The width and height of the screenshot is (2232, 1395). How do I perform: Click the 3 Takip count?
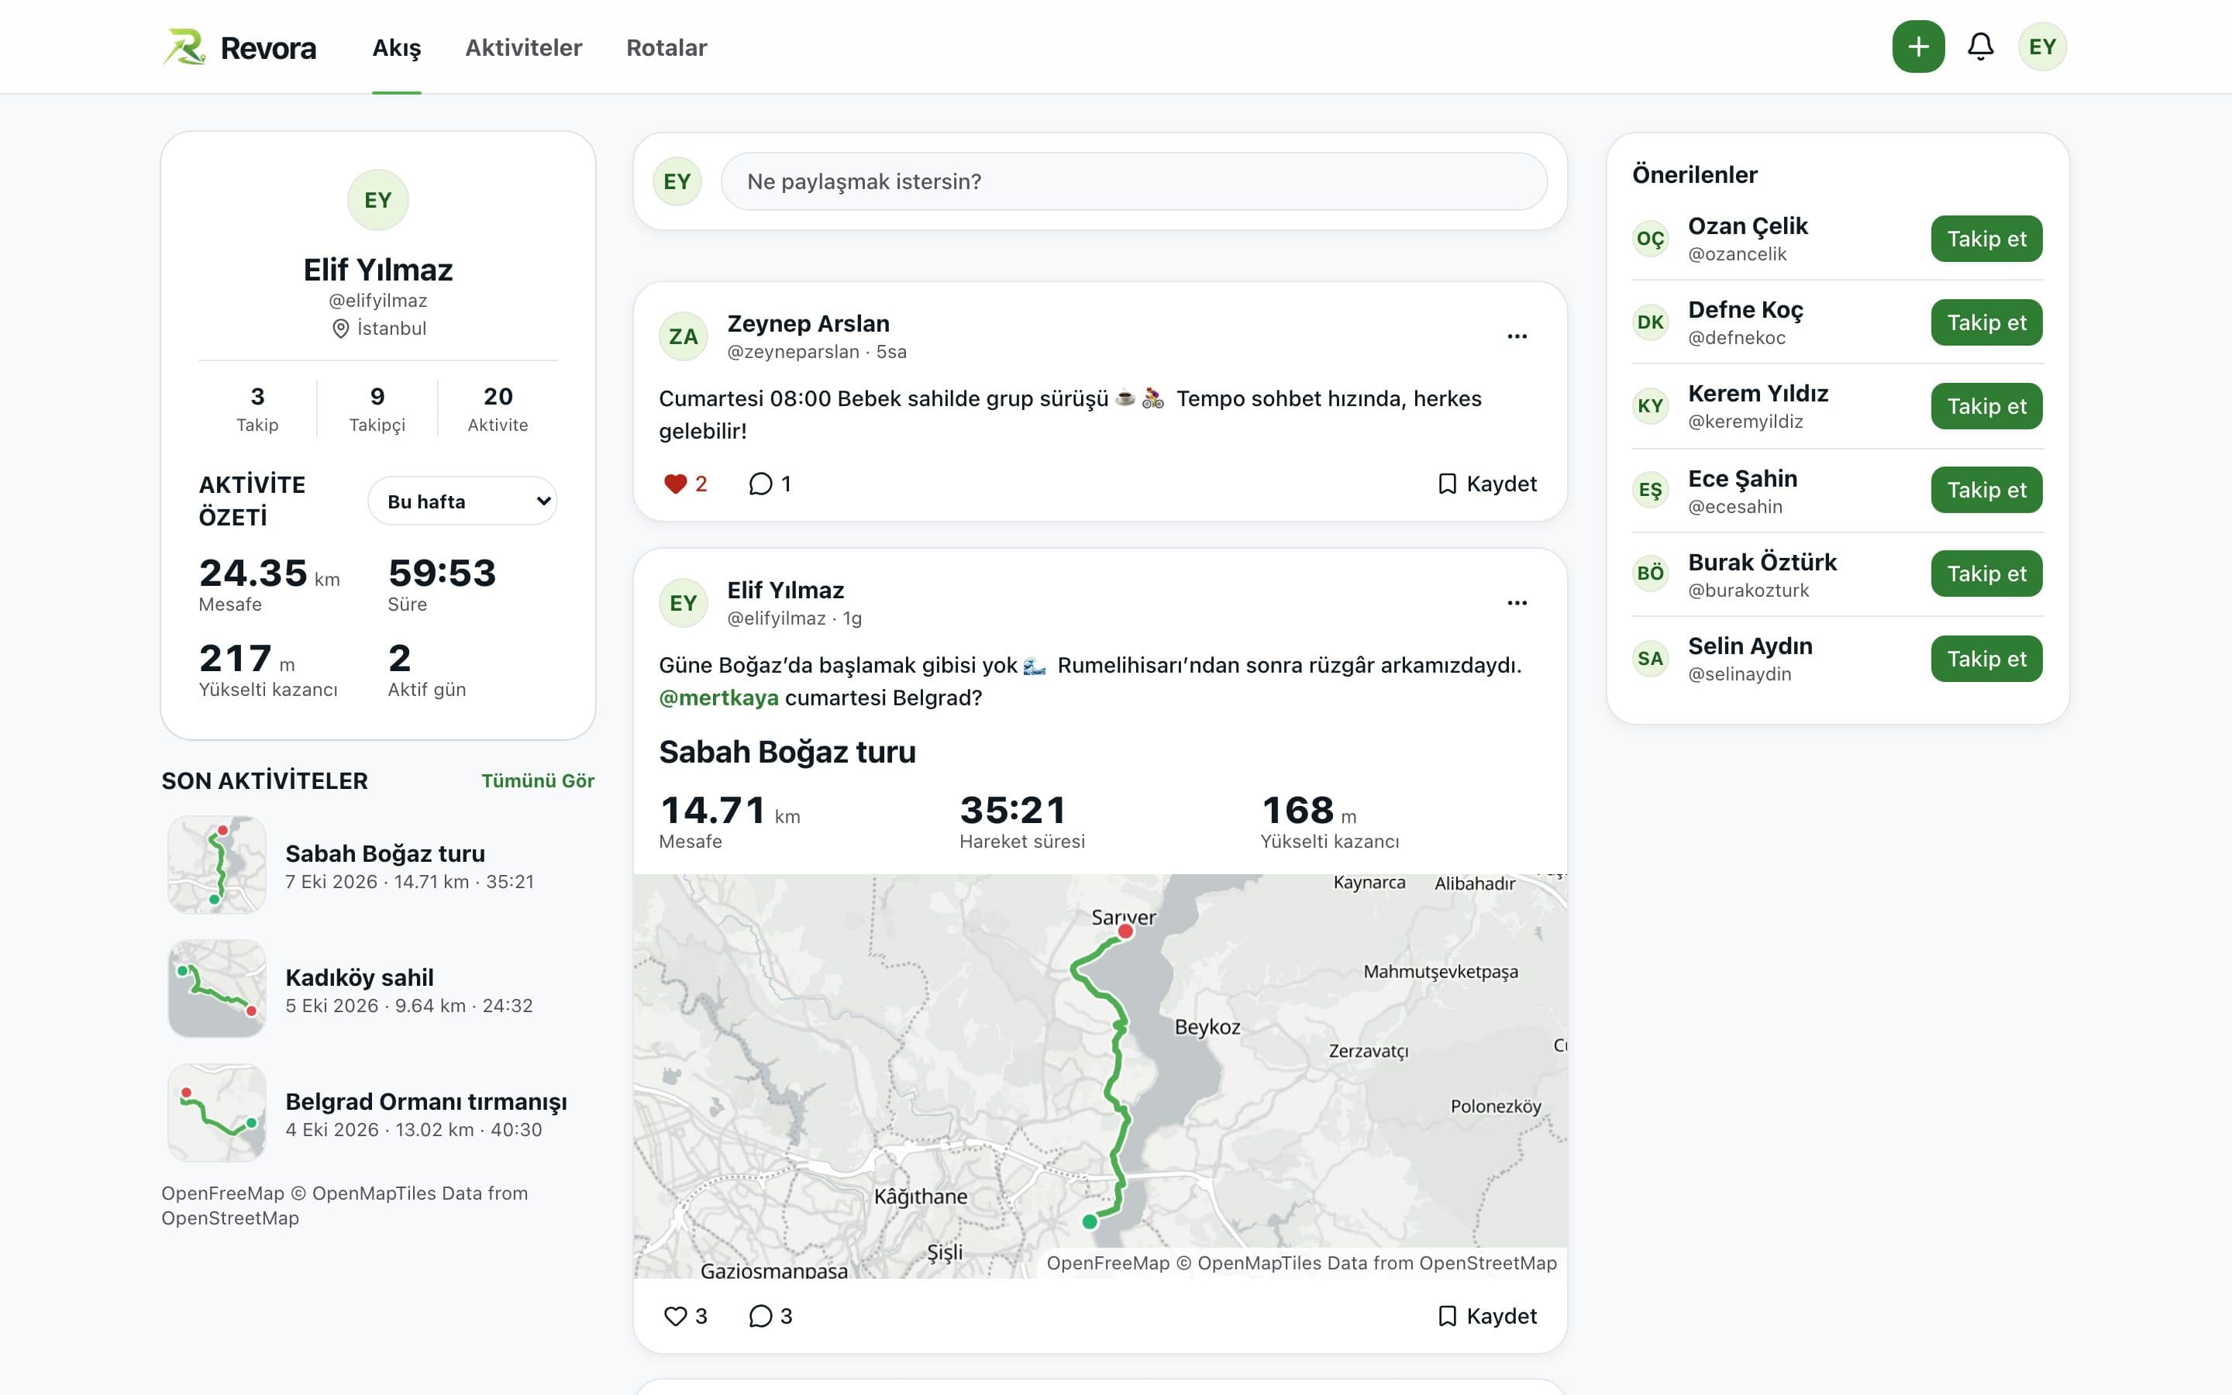(257, 408)
